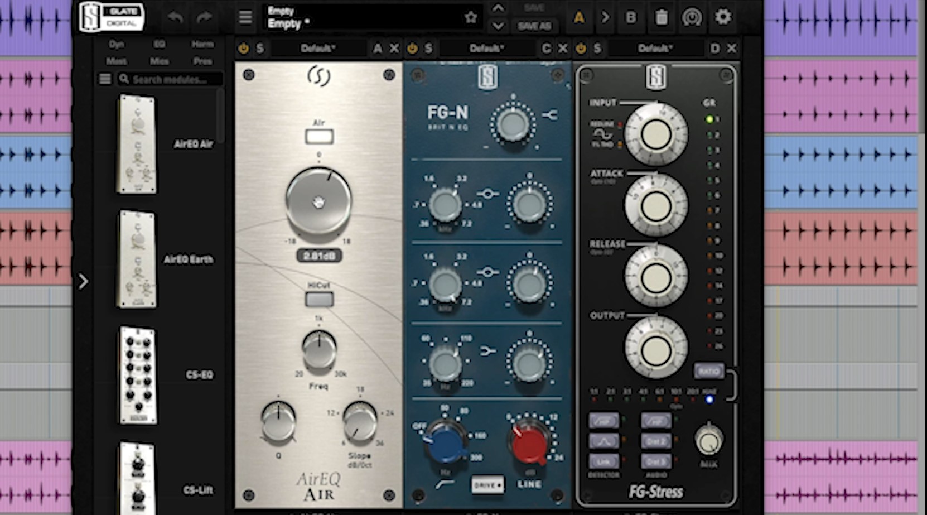Toggle the detector Link button
This screenshot has height=515, width=927.
pos(603,461)
